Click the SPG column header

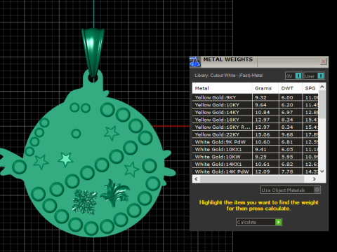tap(310, 88)
